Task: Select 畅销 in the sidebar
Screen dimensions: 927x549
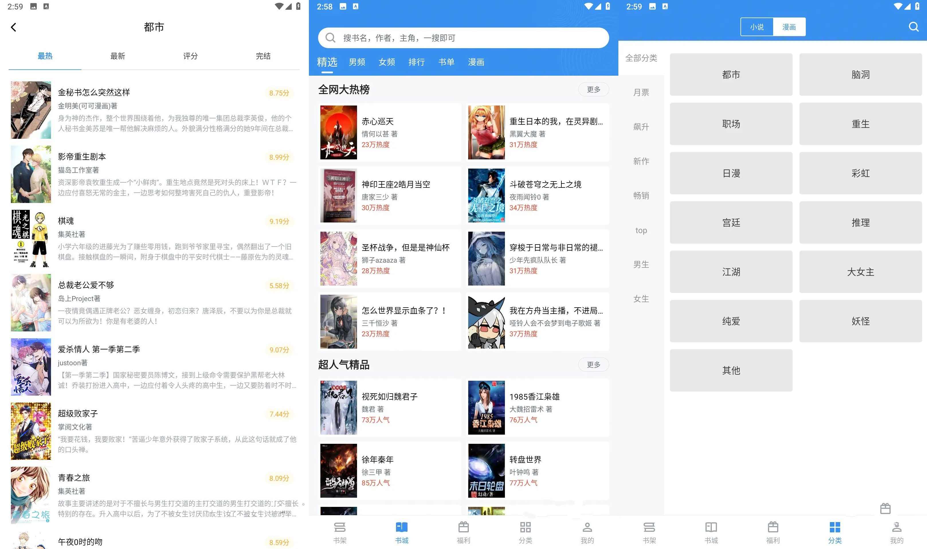Action: 641,196
